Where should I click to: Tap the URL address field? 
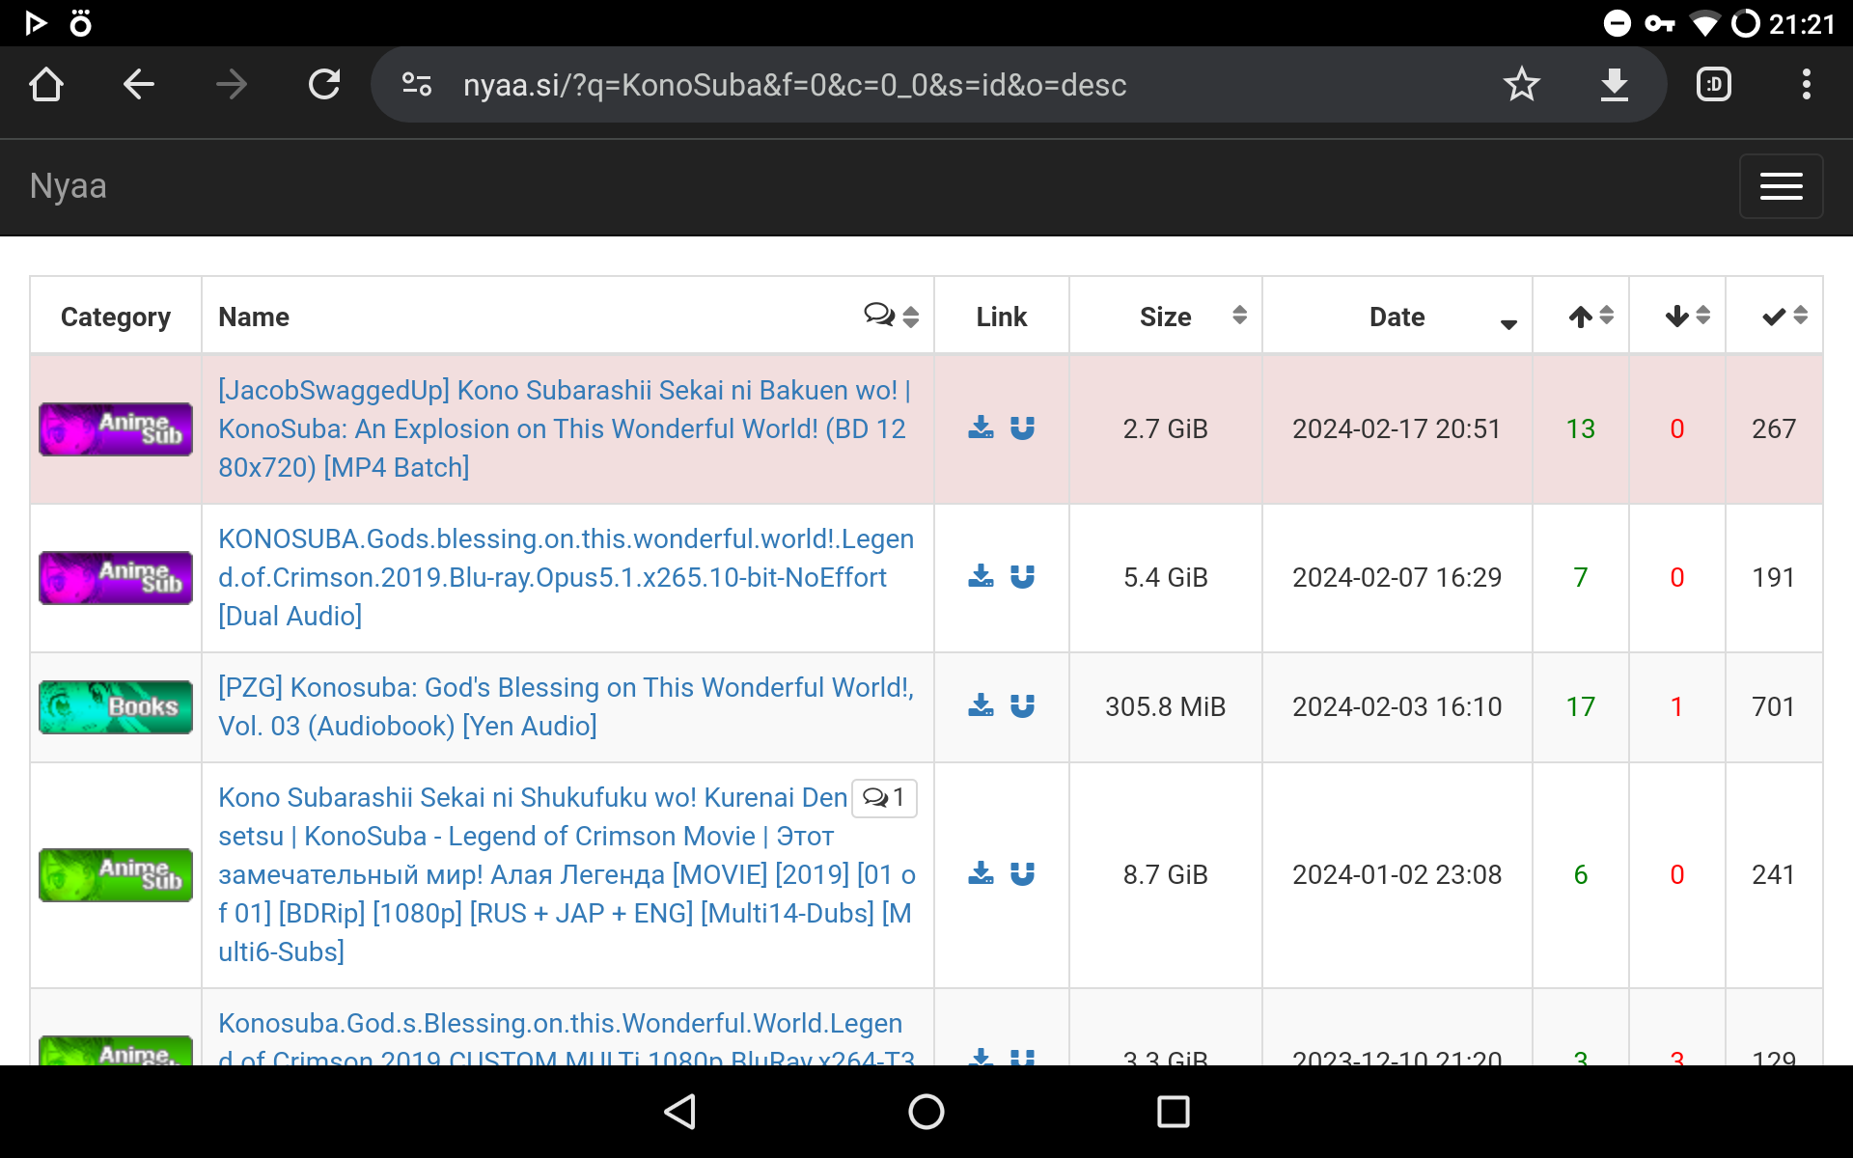coord(794,85)
